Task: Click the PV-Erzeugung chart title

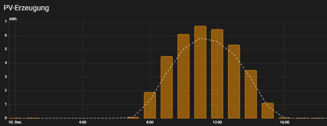Action: (26, 8)
